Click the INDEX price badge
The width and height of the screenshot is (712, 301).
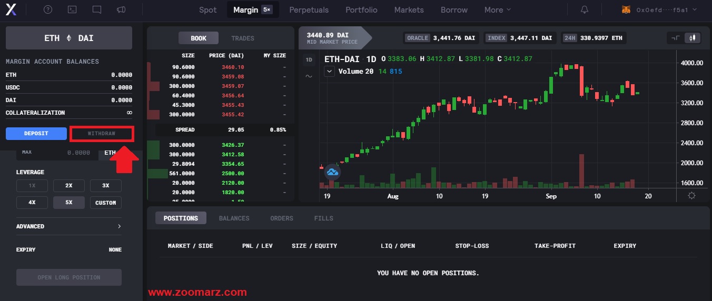tap(519, 38)
